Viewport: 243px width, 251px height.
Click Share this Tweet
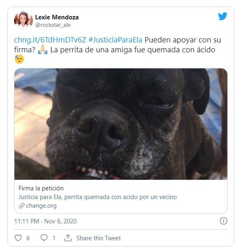tap(99, 238)
